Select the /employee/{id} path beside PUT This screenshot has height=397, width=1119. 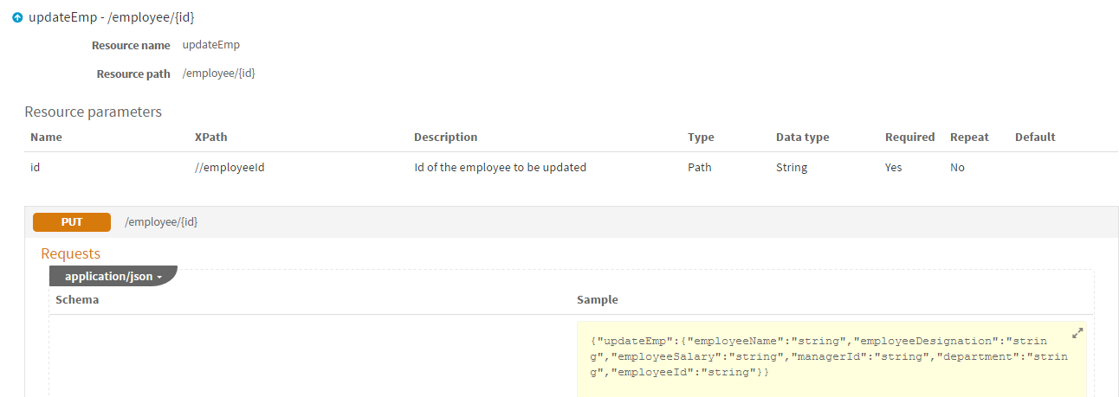[x=161, y=222]
